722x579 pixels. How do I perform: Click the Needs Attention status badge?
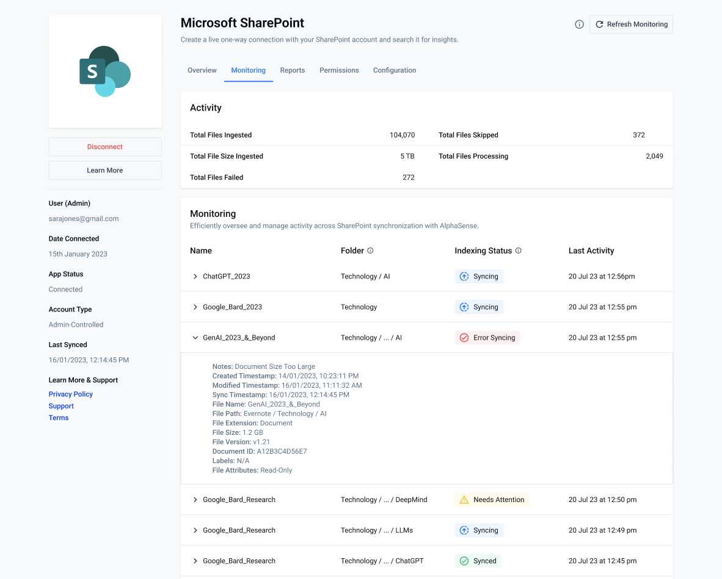492,500
